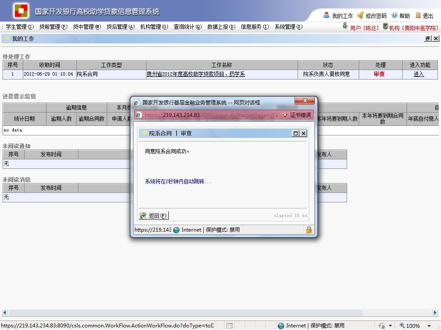Open the browser status bar tools dropdown arrow
The width and height of the screenshot is (441, 330).
point(390,326)
